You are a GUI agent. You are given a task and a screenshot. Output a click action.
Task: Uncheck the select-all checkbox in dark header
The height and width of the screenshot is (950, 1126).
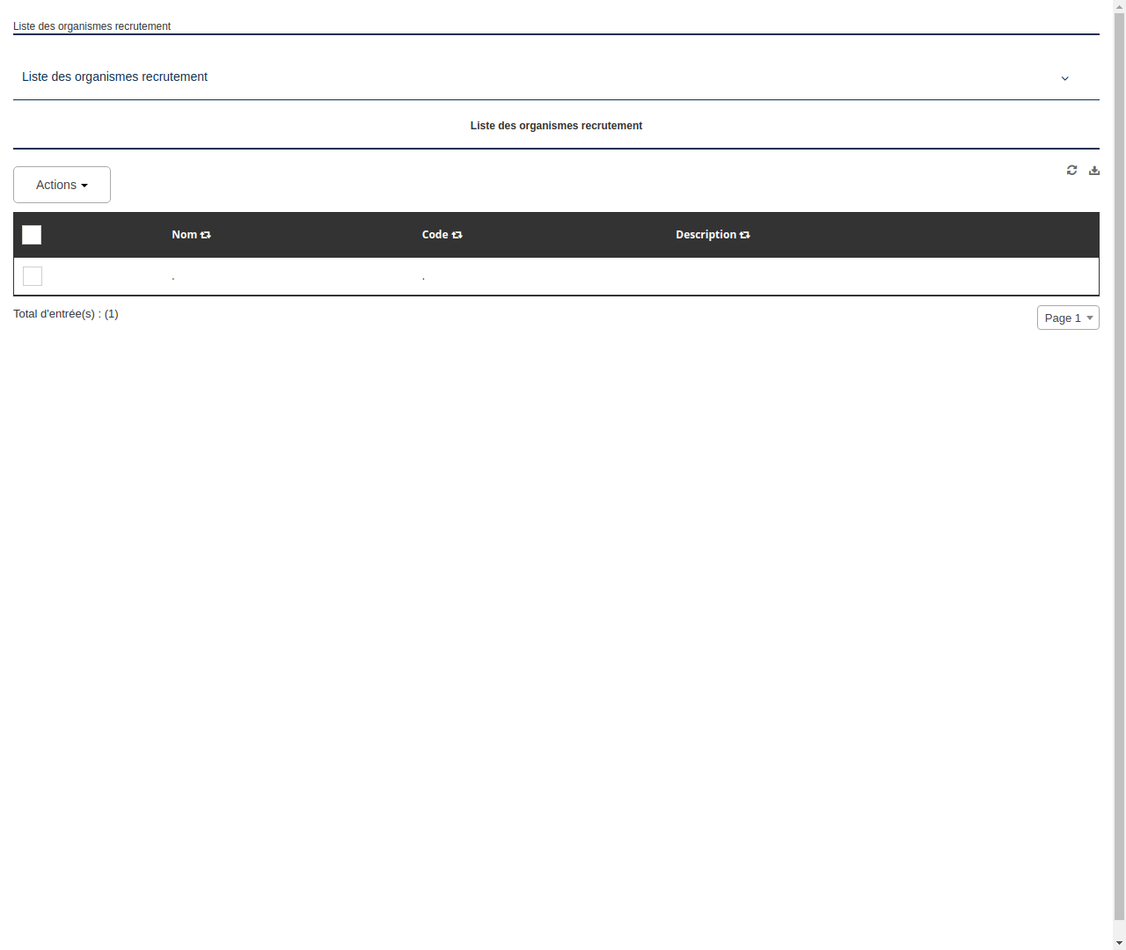[32, 235]
